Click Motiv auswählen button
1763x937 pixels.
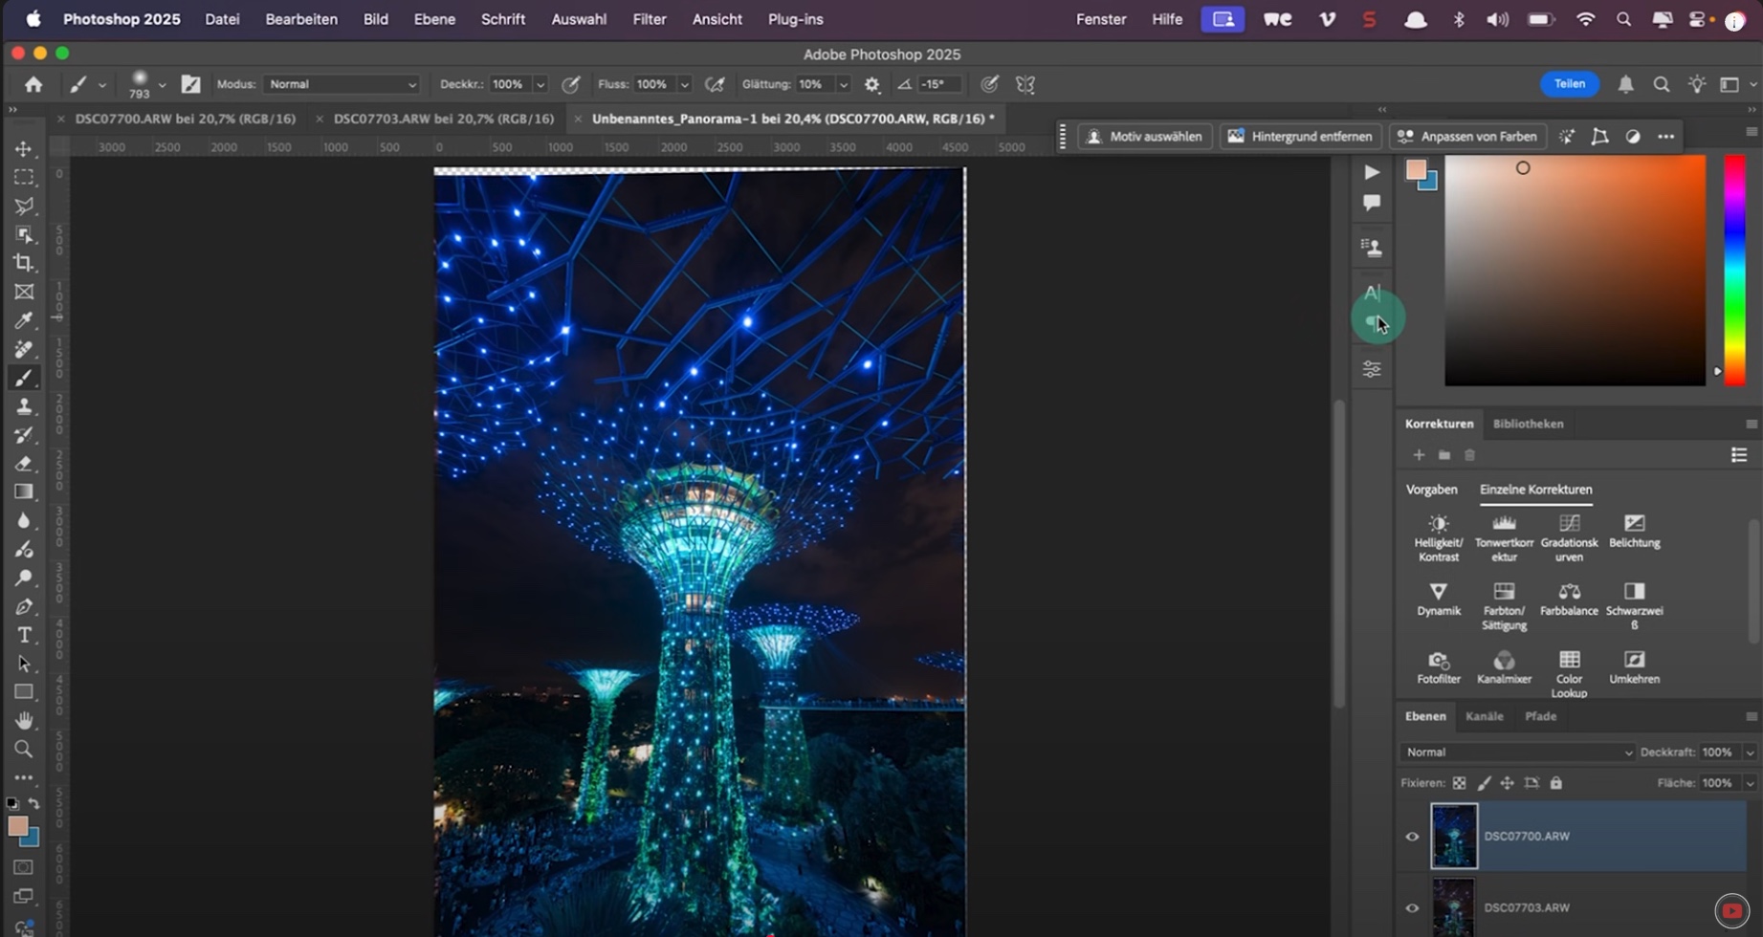[x=1145, y=137]
